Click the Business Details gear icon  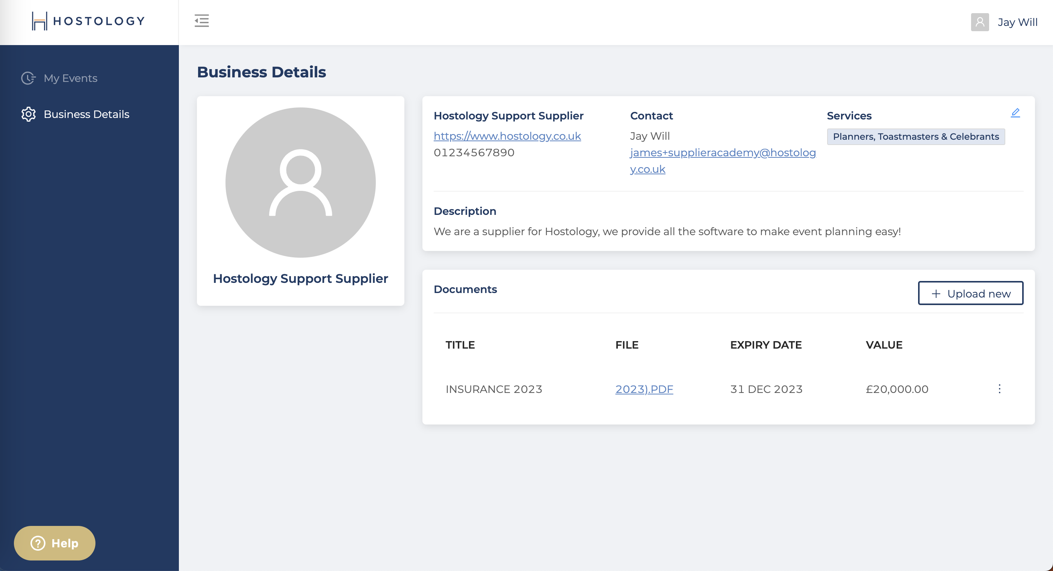click(x=28, y=114)
